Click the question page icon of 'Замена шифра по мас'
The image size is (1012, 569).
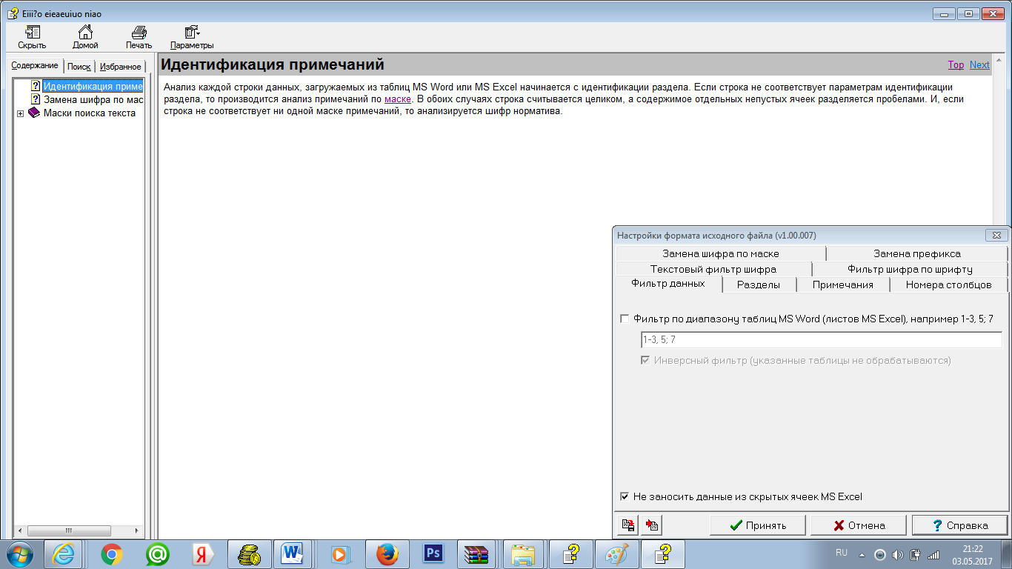click(x=35, y=99)
